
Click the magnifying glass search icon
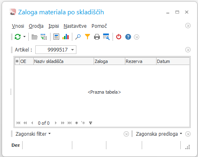78,37
